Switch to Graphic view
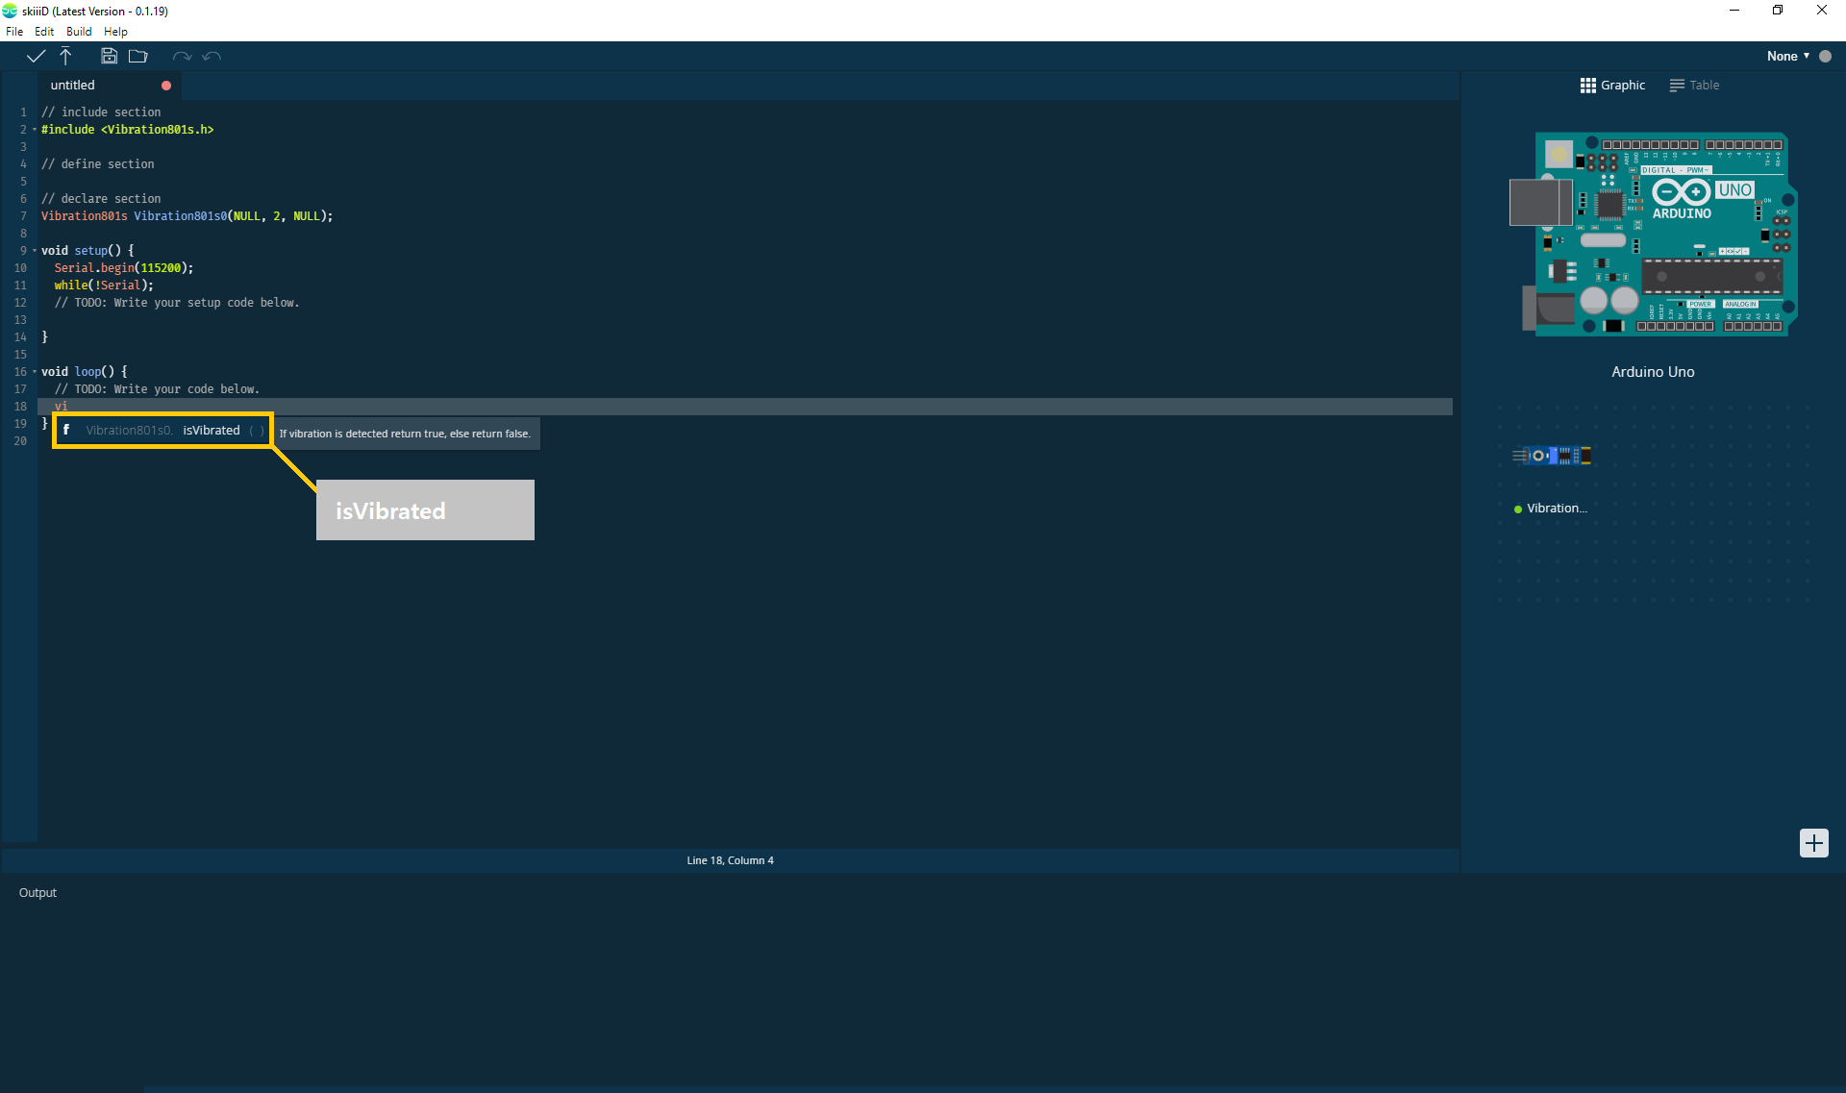The height and width of the screenshot is (1093, 1846). coord(1612,86)
